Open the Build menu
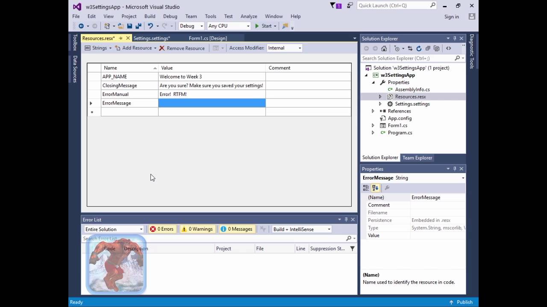This screenshot has height=307, width=547. (x=150, y=16)
